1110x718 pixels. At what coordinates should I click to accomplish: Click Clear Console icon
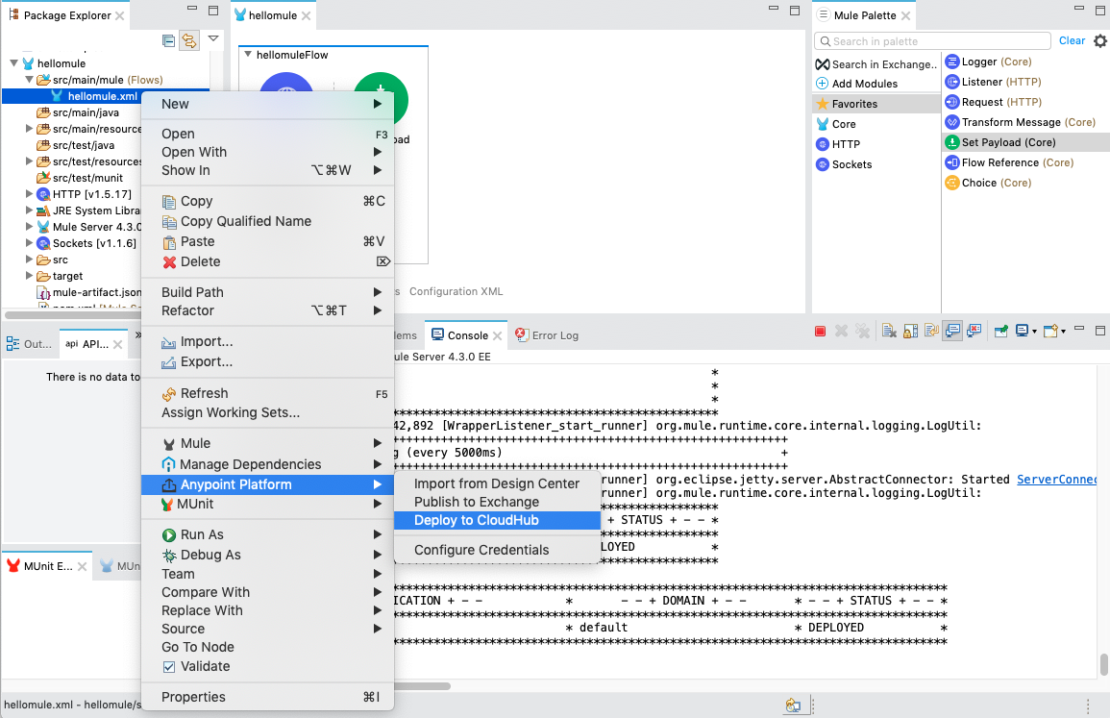pyautogui.click(x=889, y=331)
